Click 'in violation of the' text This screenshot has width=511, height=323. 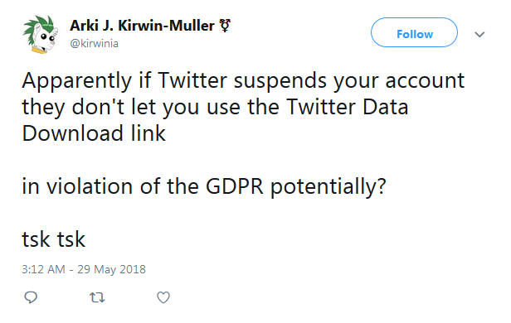pyautogui.click(x=110, y=186)
